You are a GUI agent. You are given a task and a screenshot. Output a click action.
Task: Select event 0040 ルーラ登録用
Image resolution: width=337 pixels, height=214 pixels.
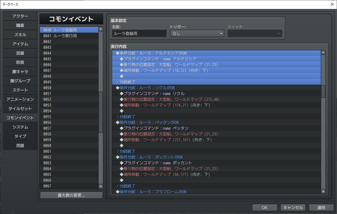pos(69,30)
